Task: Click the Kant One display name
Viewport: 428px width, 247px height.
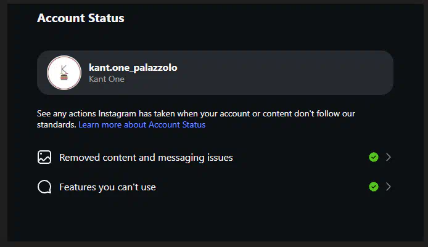Action: [x=107, y=79]
